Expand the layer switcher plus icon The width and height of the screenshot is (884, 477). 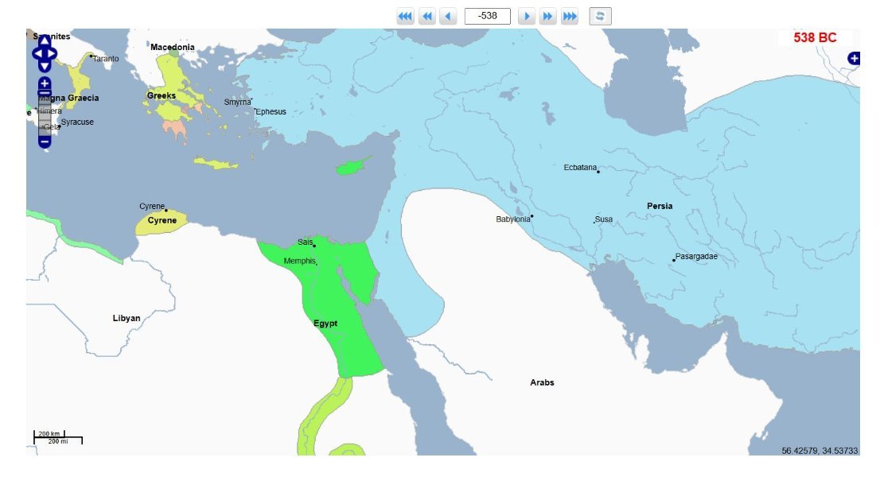point(854,58)
